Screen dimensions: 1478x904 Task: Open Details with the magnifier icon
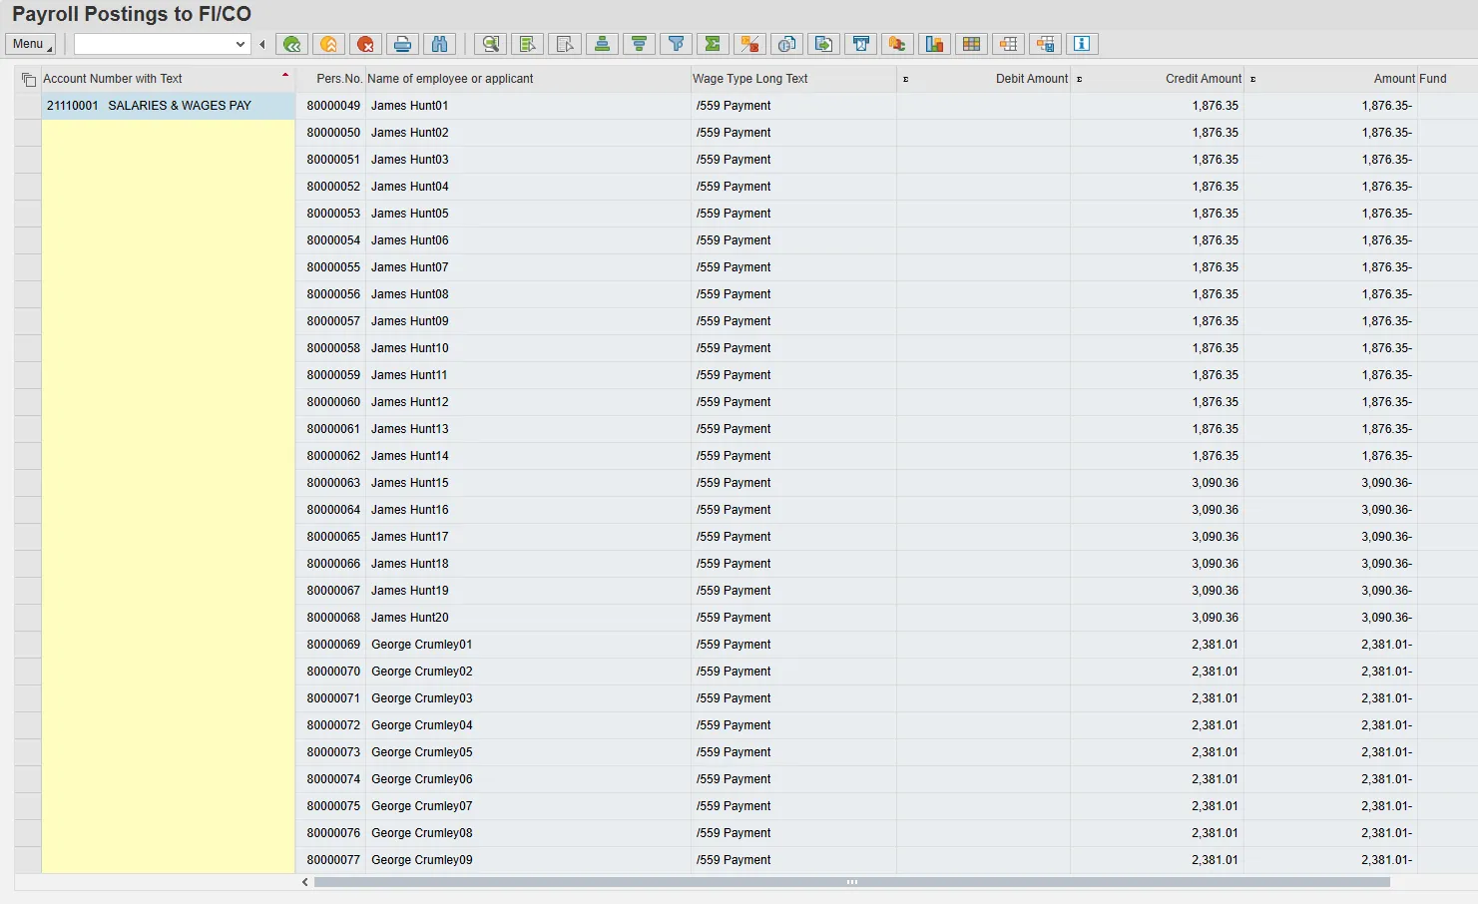[x=490, y=44]
